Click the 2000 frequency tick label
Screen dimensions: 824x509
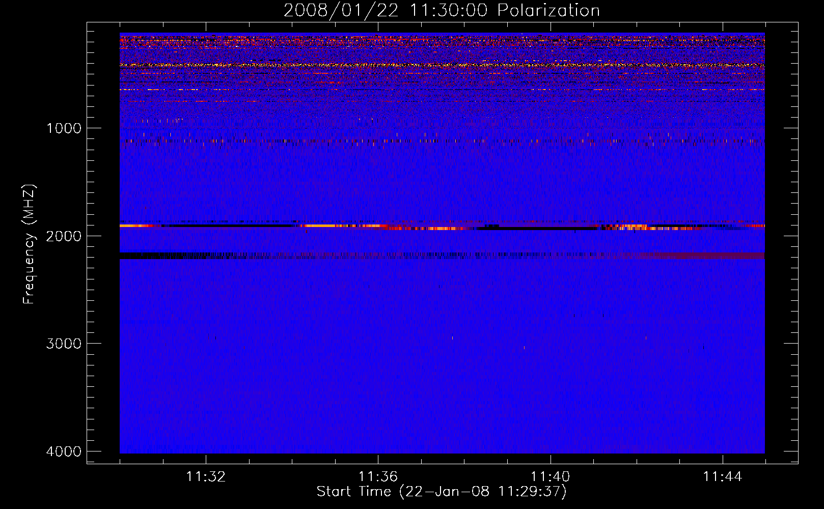point(64,236)
